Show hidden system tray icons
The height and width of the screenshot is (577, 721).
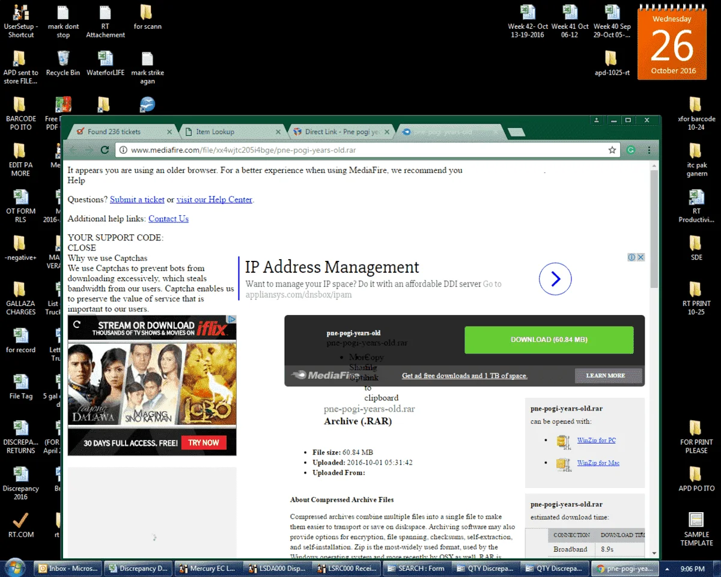point(667,568)
